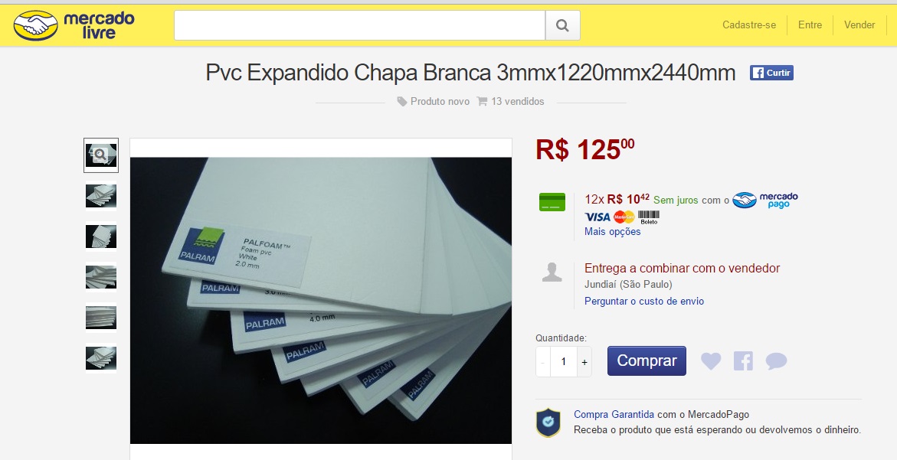This screenshot has width=897, height=460.
Task: Click the magnifying glass search button
Action: 562,25
